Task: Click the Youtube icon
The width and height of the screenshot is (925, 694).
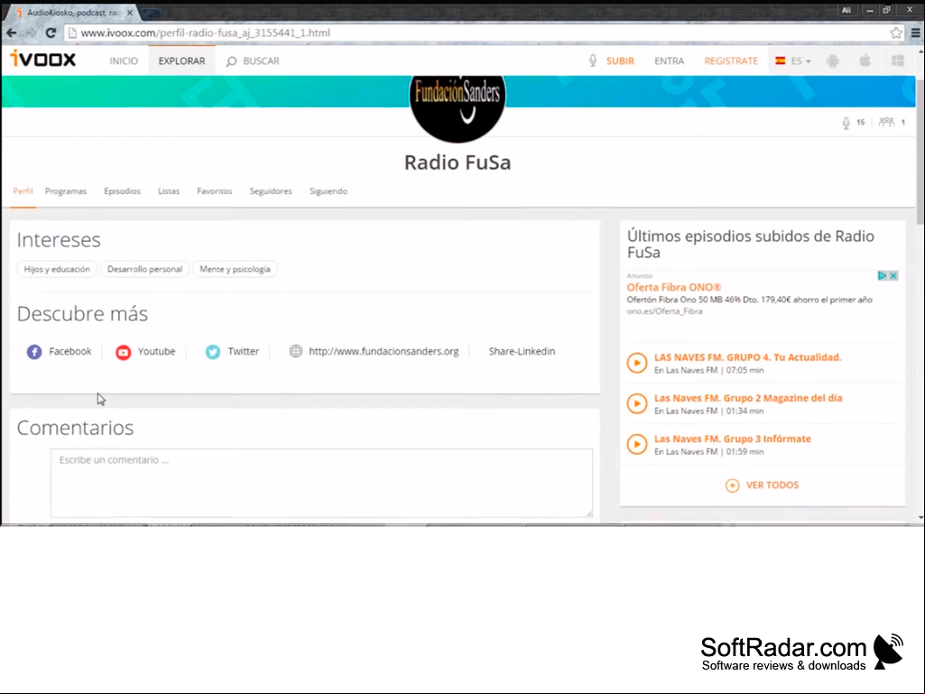Action: (124, 352)
